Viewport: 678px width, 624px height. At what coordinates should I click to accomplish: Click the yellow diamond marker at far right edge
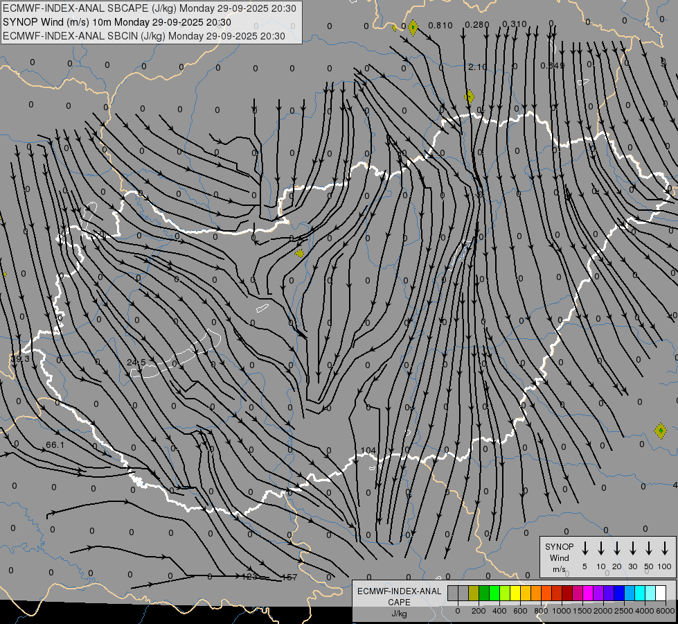(x=661, y=431)
